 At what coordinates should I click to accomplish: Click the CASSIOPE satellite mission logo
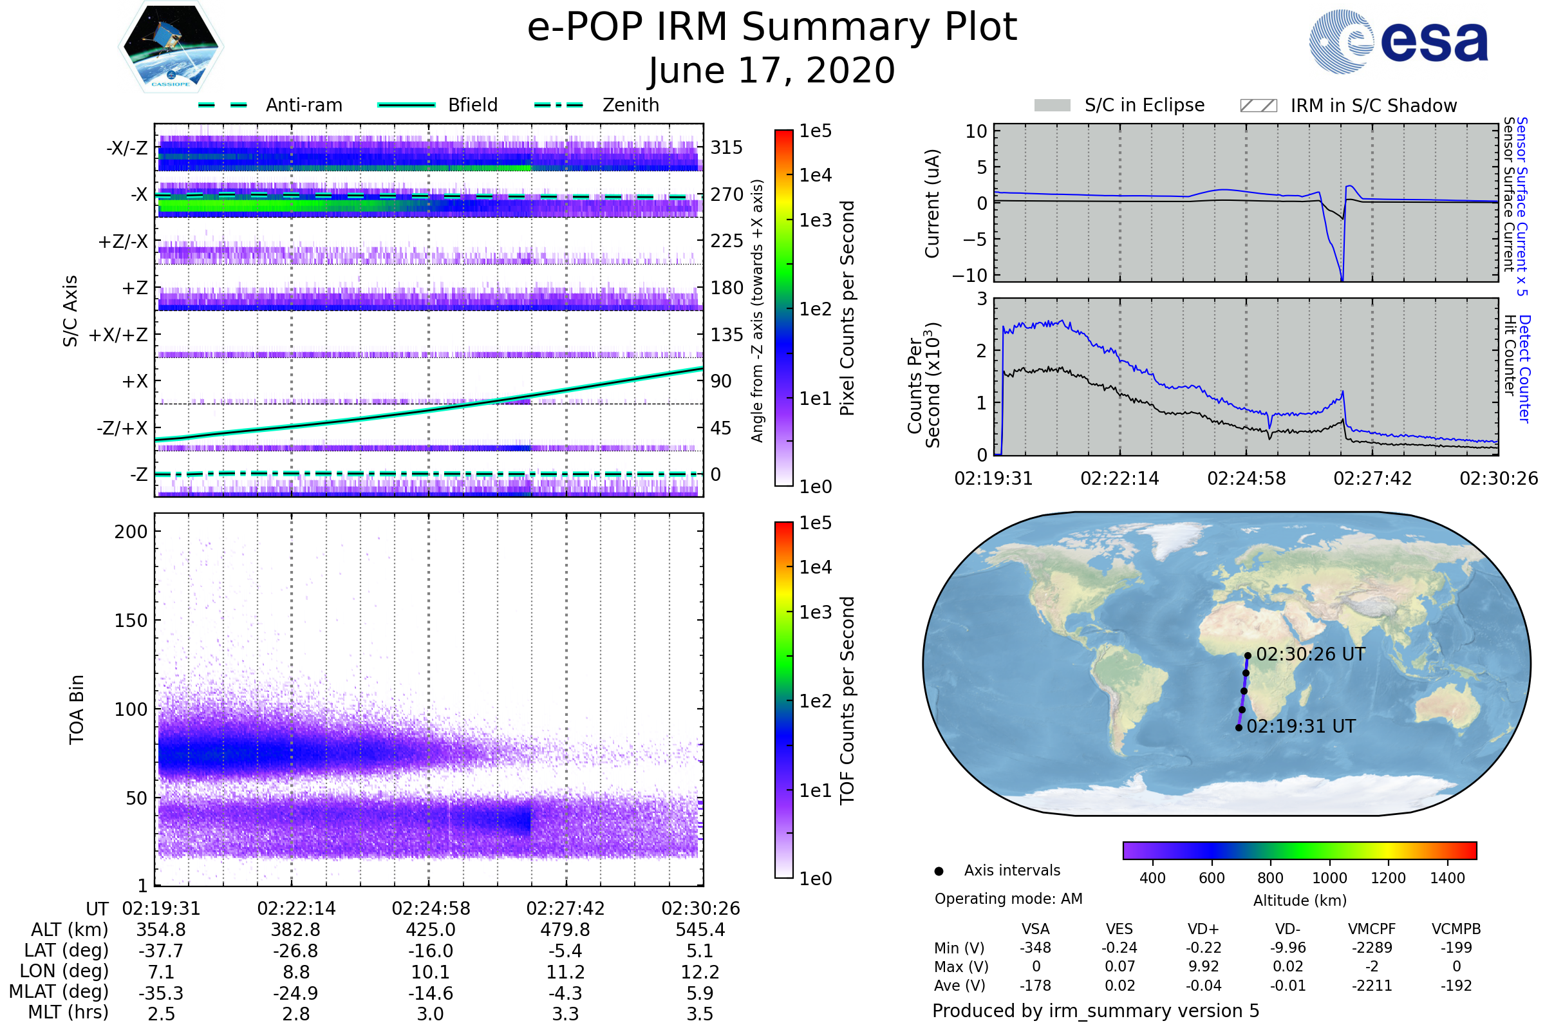[171, 47]
